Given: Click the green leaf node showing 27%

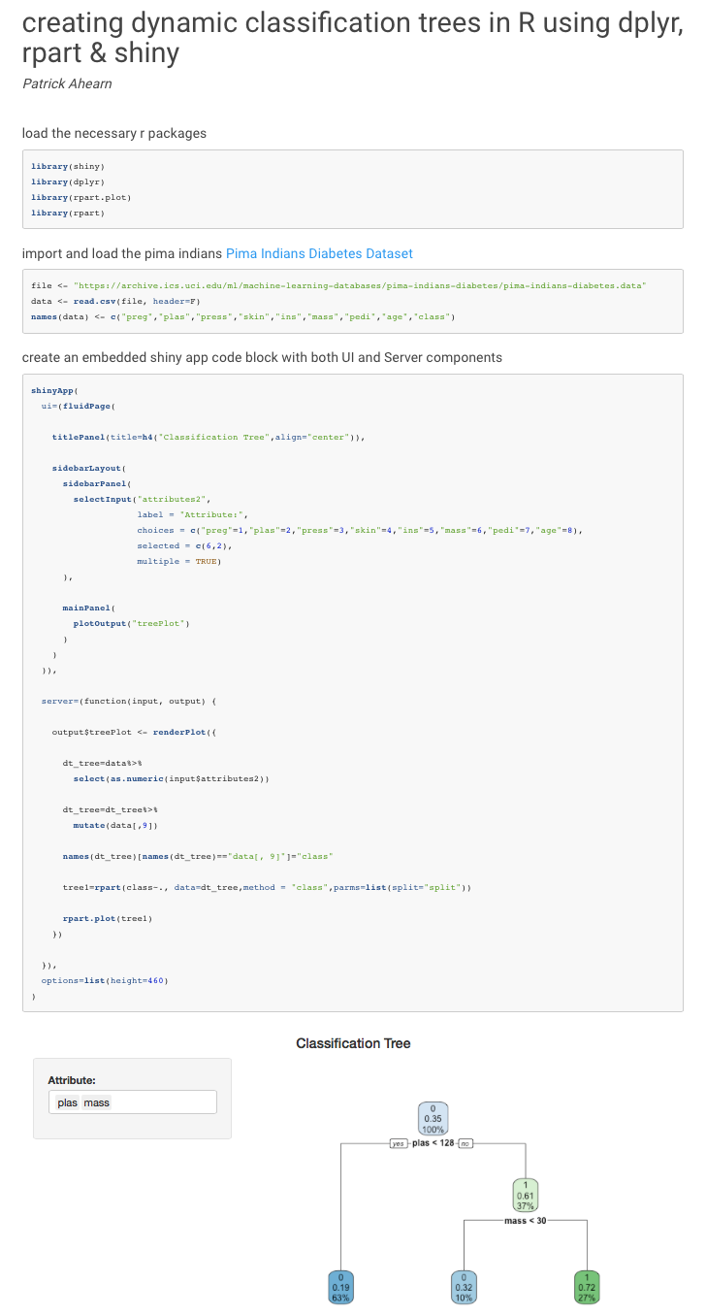Looking at the screenshot, I should 587,1286.
